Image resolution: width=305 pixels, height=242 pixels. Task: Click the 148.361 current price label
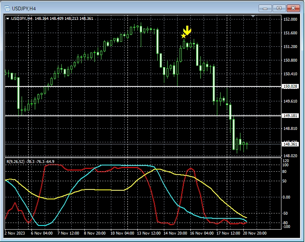289,144
